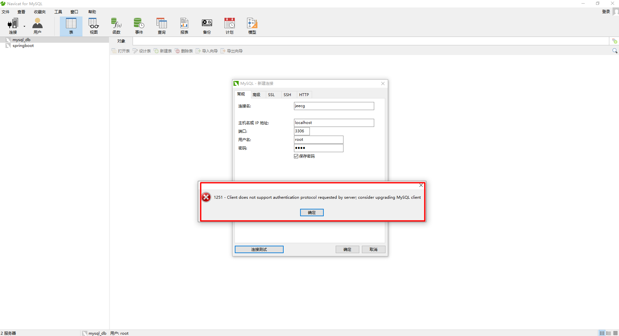Open the Event (事件) toolbar icon
This screenshot has height=336, width=619.
139,26
